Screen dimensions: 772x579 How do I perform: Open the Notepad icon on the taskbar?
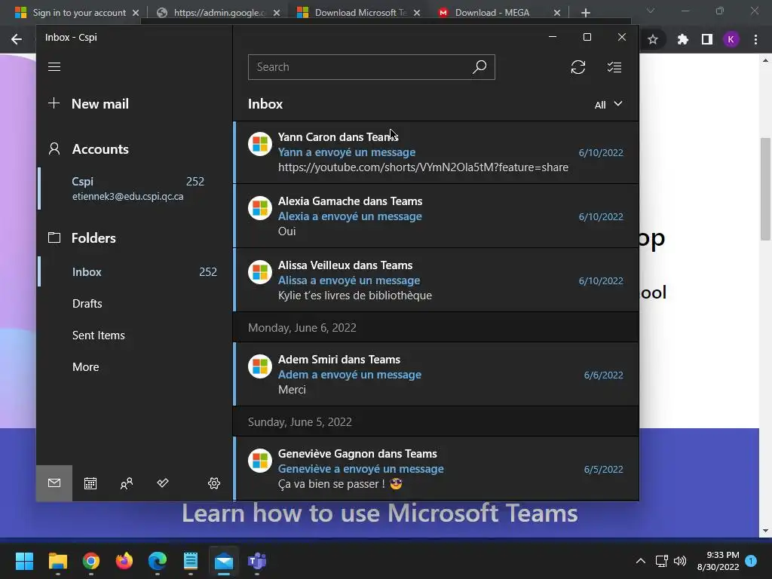[x=191, y=561]
